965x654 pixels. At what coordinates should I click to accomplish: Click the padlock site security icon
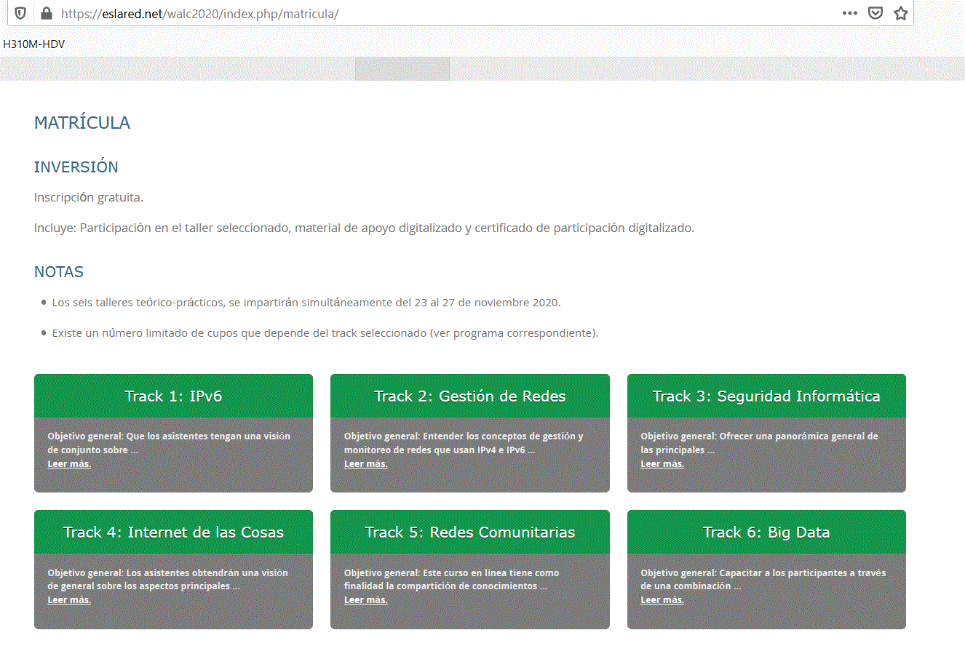47,13
